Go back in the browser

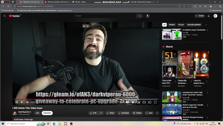point(3,6)
